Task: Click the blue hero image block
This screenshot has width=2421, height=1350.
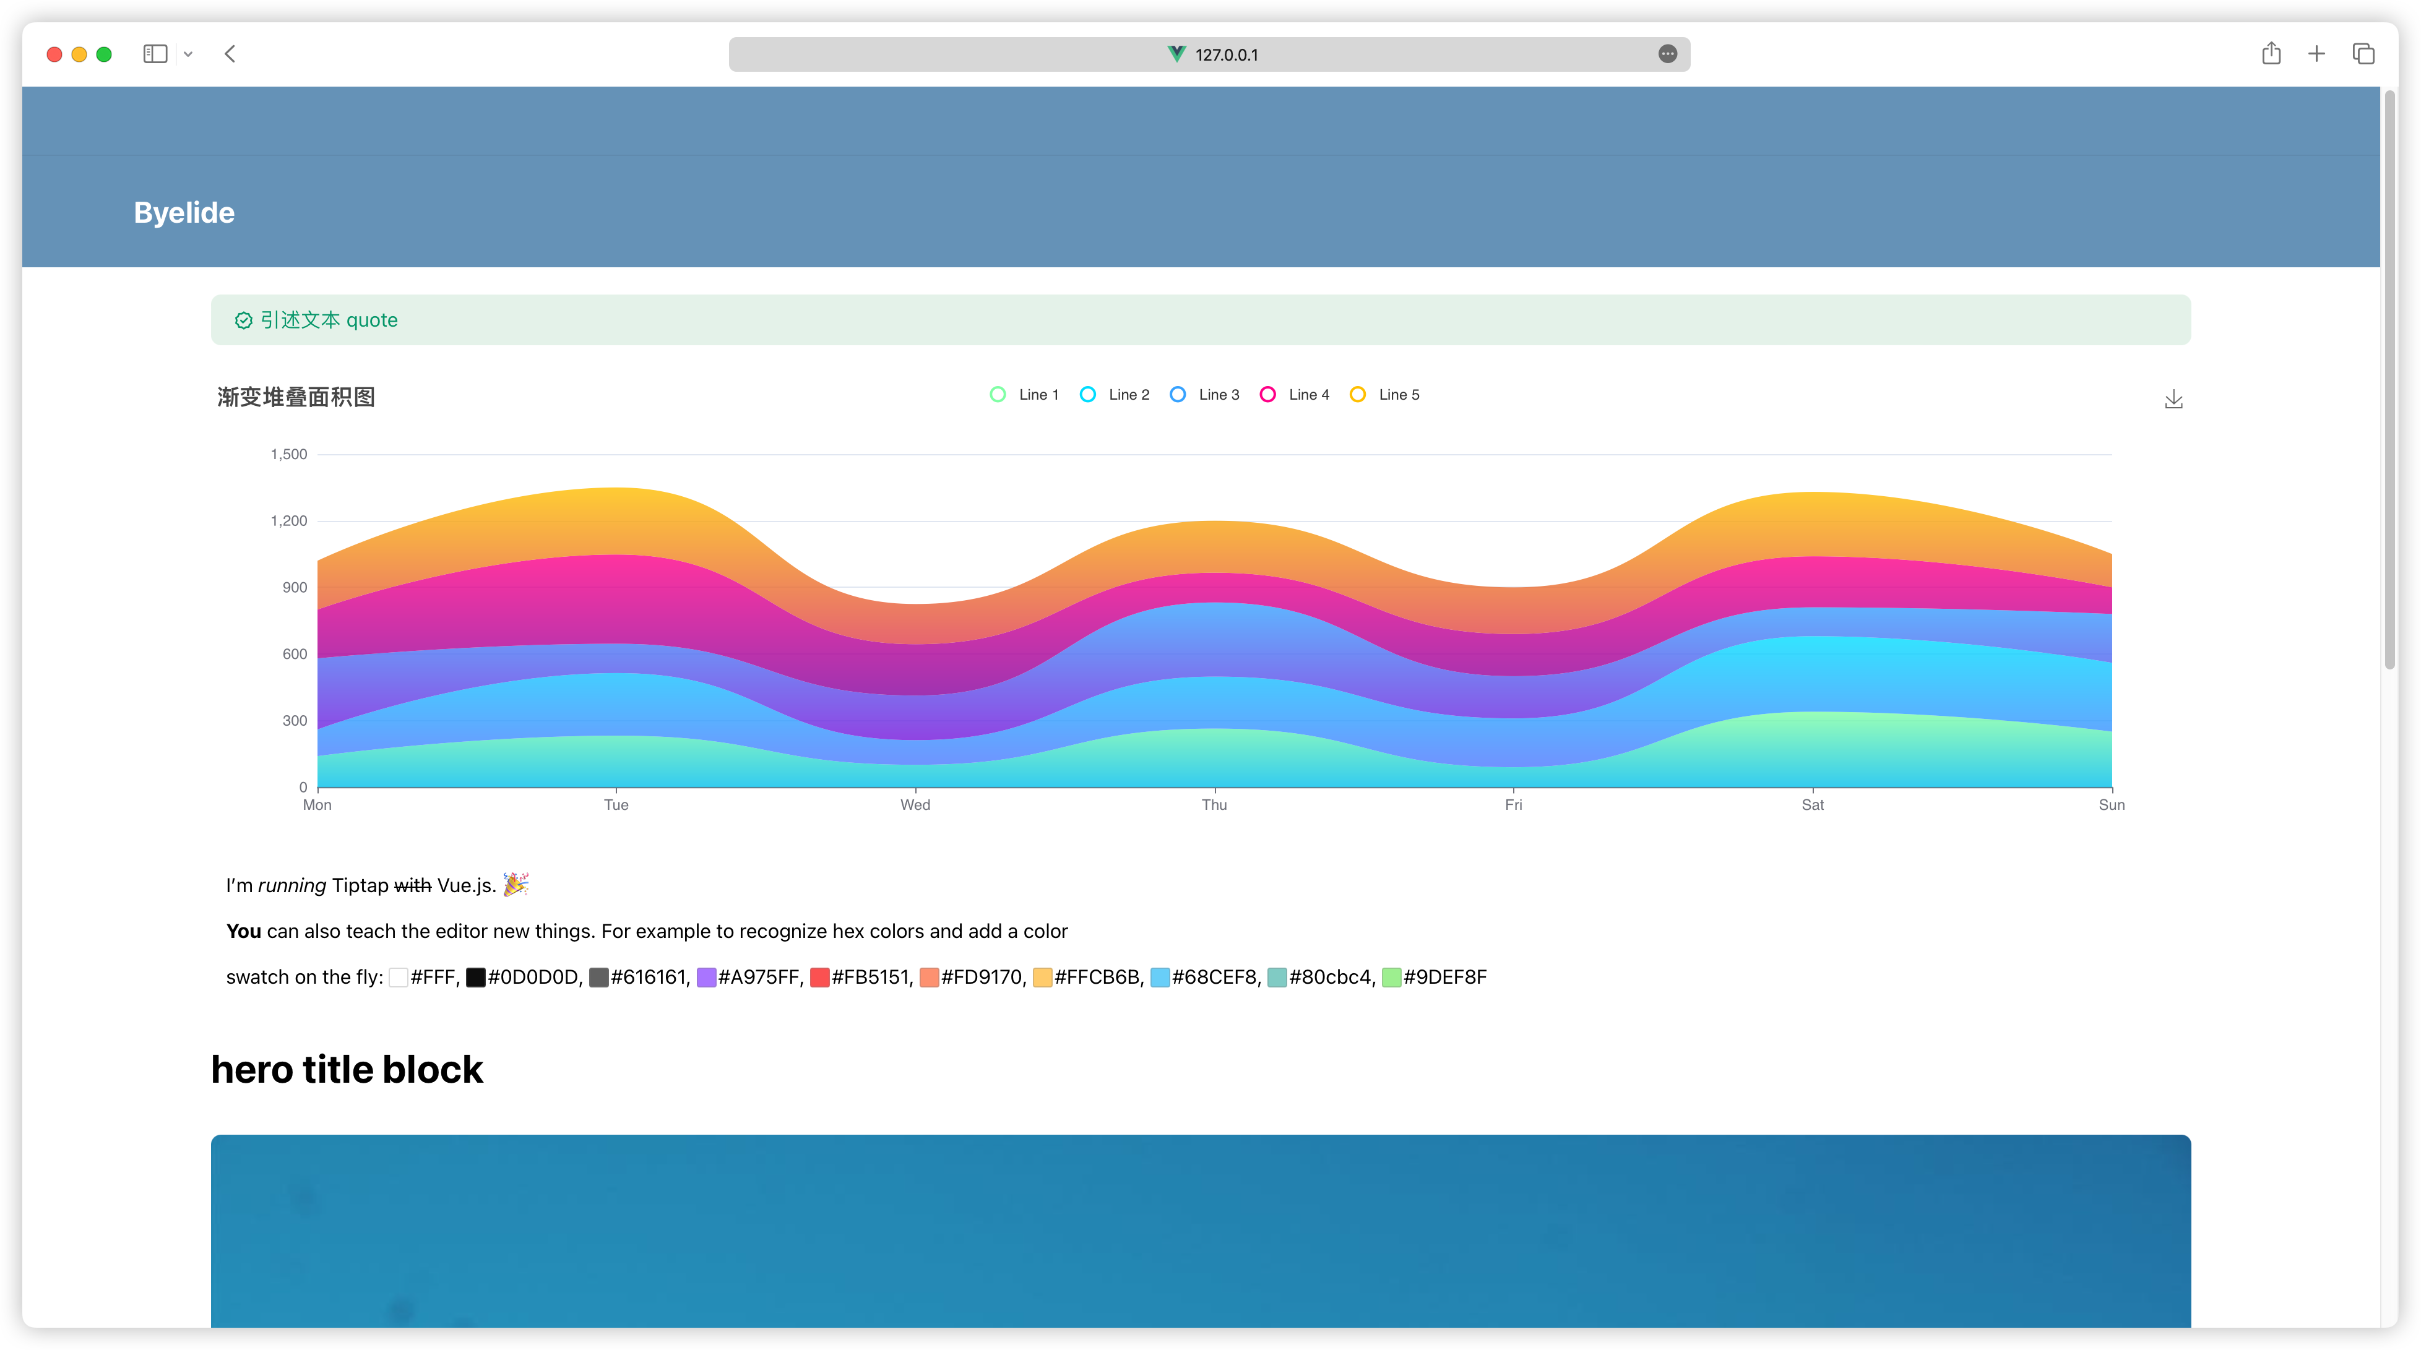Action: [x=1200, y=1231]
